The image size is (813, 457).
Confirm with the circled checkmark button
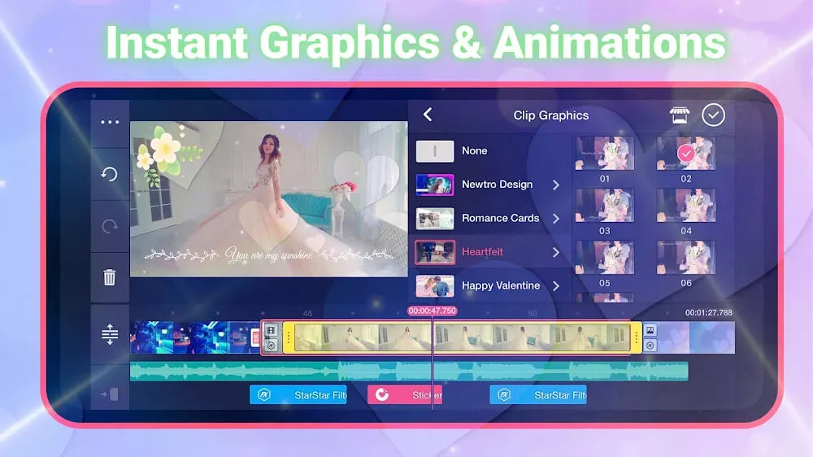point(713,115)
